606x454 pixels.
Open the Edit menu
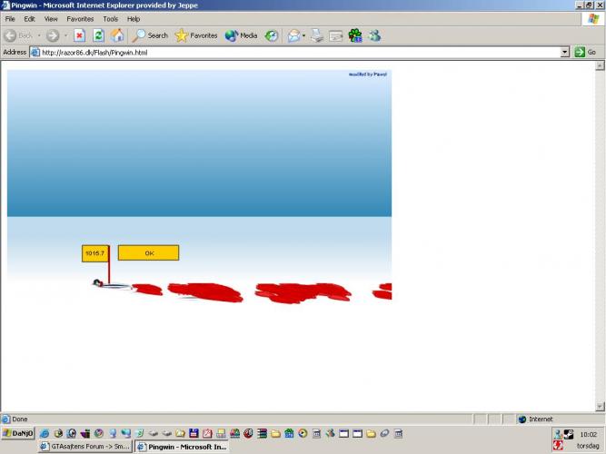click(x=29, y=19)
